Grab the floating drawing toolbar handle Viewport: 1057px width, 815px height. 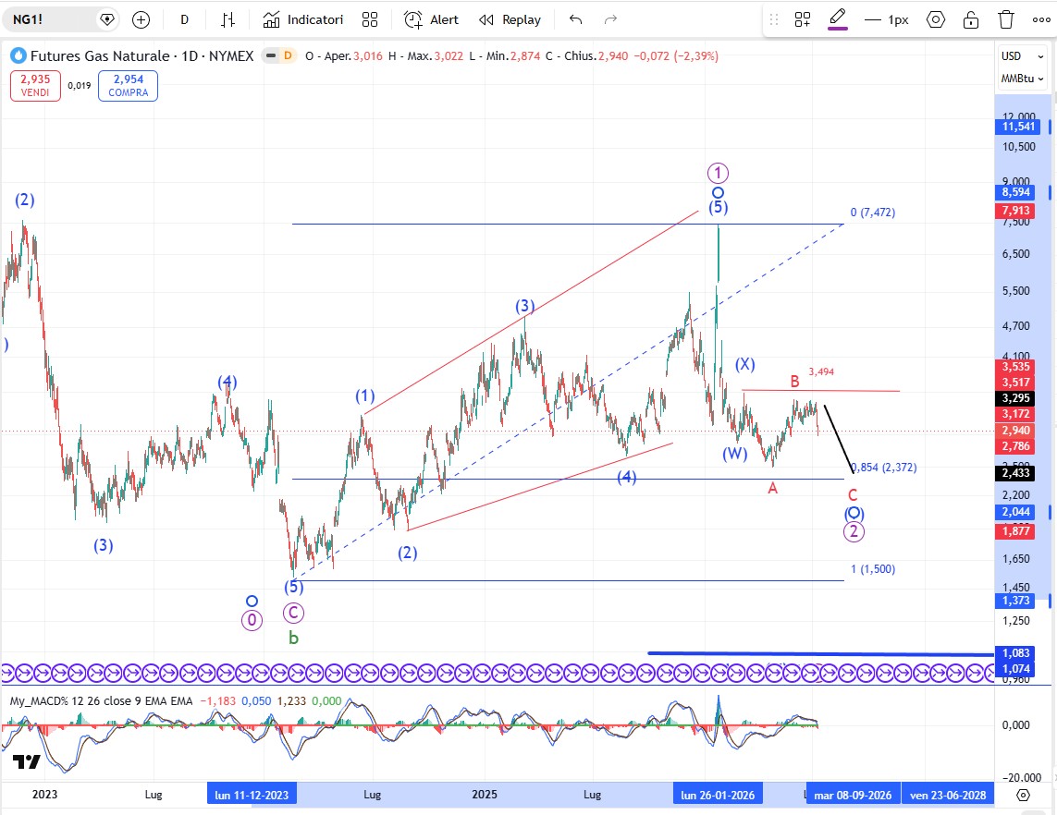(774, 20)
